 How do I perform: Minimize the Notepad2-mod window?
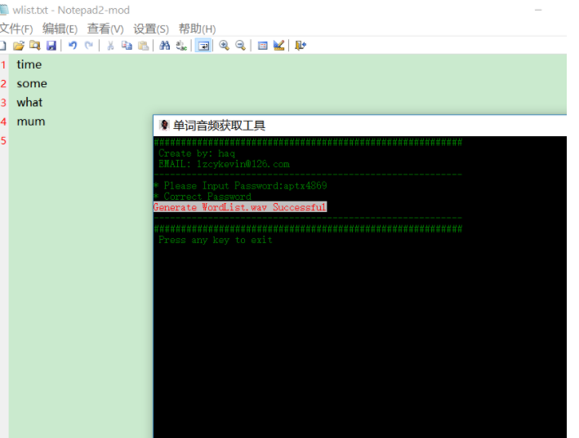tap(538, 10)
